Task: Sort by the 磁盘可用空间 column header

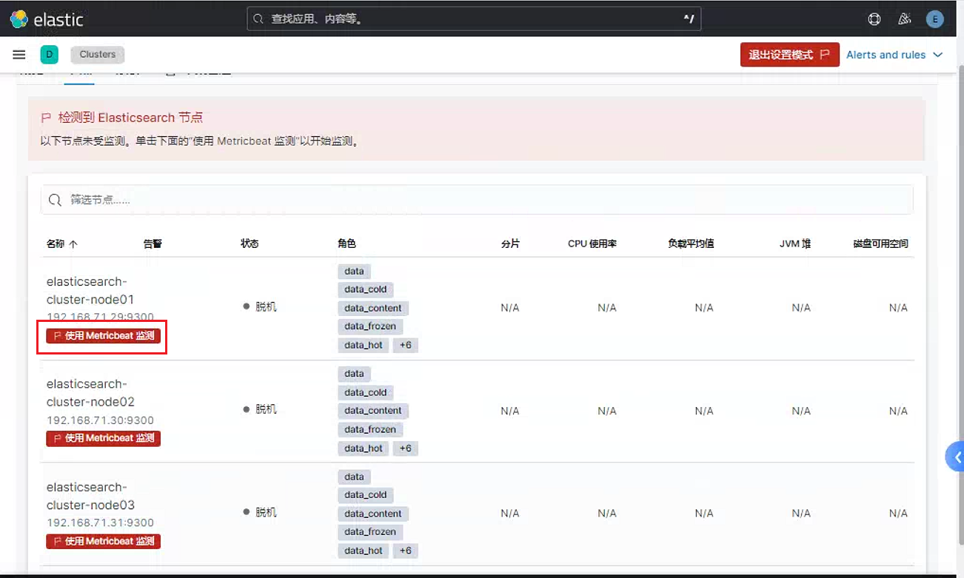Action: (x=880, y=243)
